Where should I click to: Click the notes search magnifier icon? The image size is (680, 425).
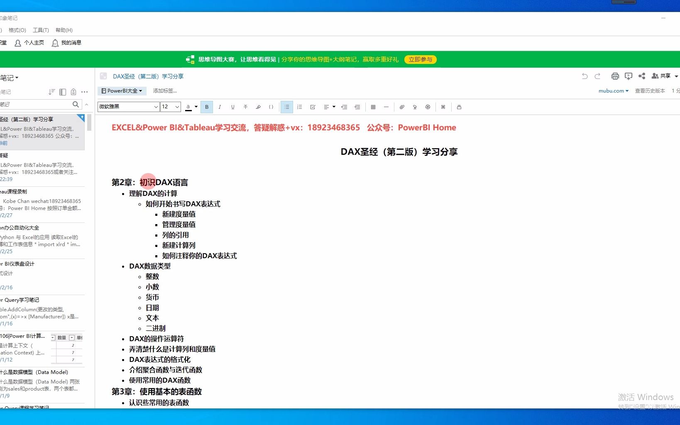click(76, 105)
